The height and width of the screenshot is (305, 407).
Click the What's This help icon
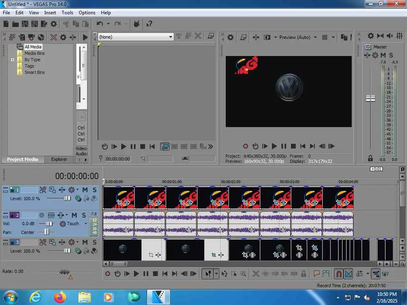coord(149,24)
